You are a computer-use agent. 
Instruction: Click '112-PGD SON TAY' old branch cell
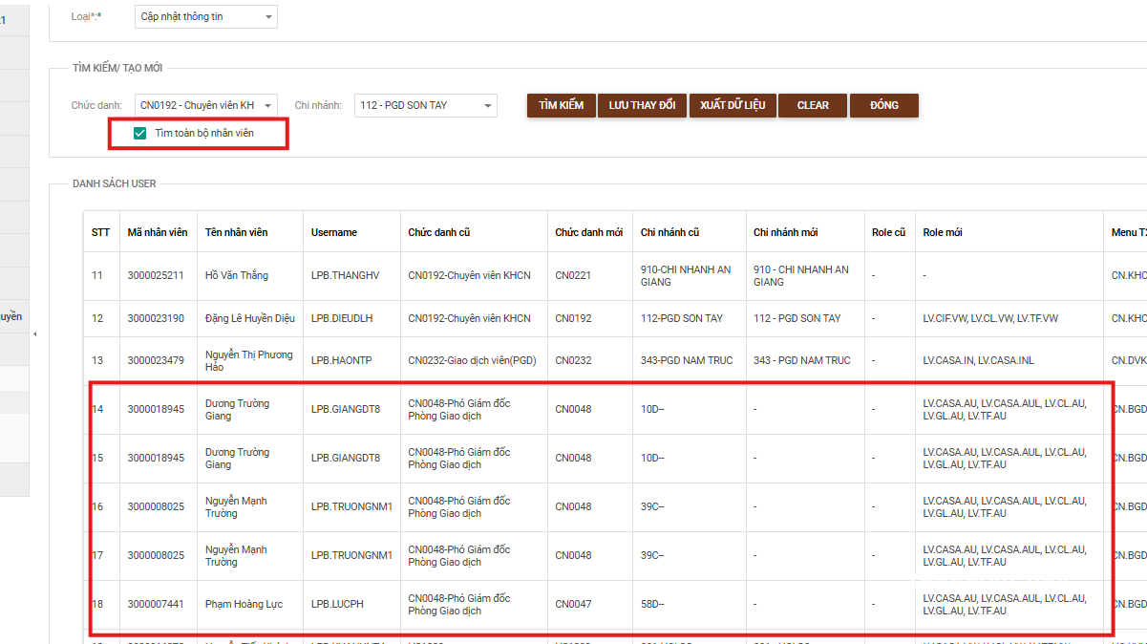[x=682, y=318]
